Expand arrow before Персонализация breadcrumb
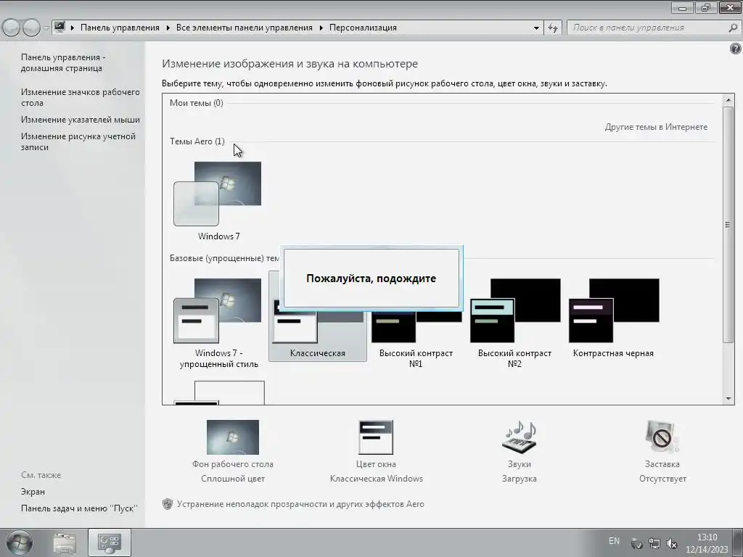The height and width of the screenshot is (557, 743). pos(321,28)
